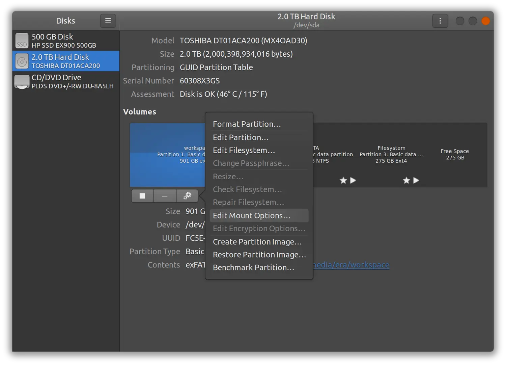Image resolution: width=506 pixels, height=365 pixels.
Task: Click the gear icon for partition options
Action: (x=187, y=196)
